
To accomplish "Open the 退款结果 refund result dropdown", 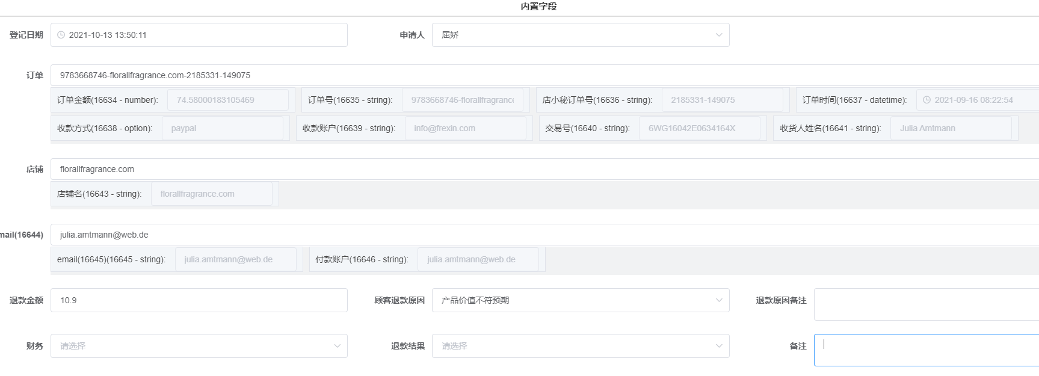I will [580, 346].
